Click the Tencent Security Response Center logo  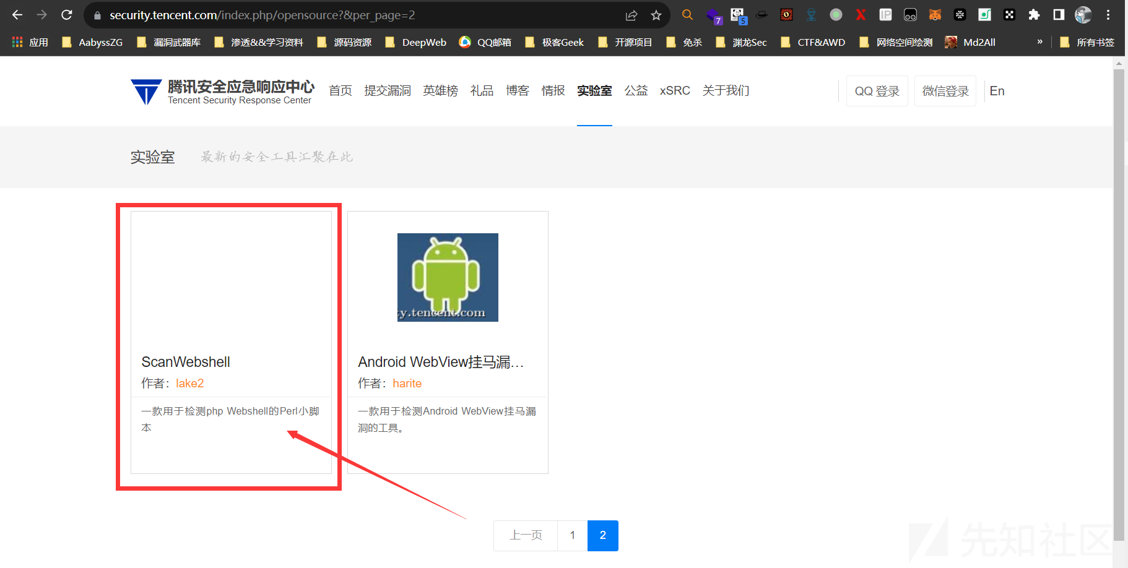[x=222, y=92]
